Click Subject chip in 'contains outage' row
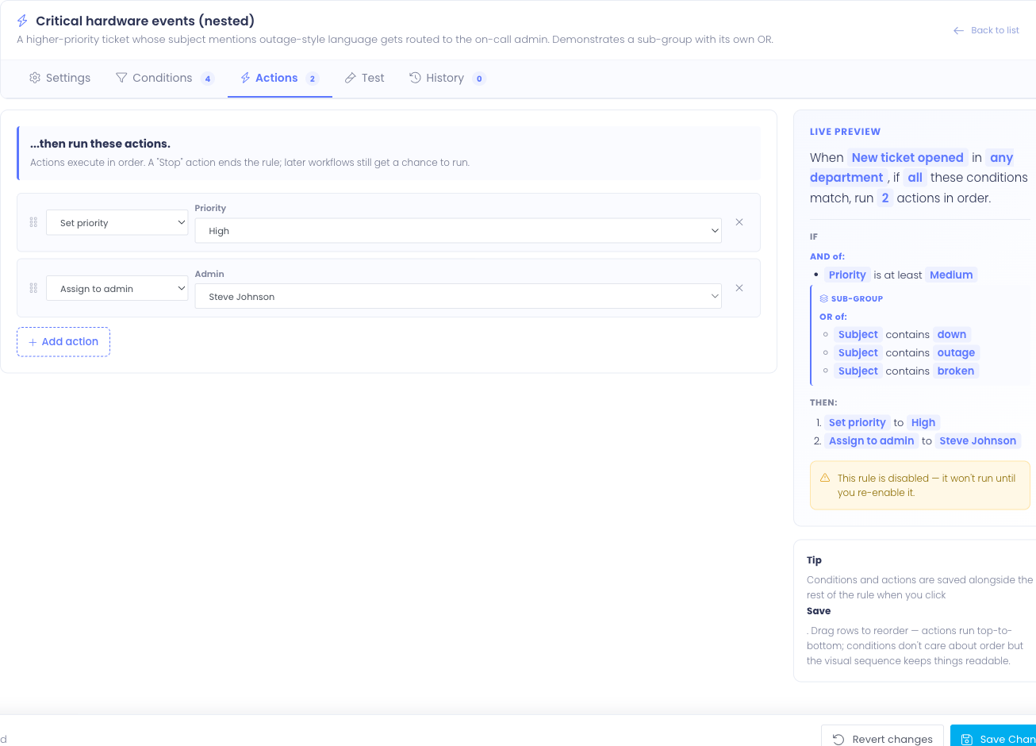 pos(858,352)
